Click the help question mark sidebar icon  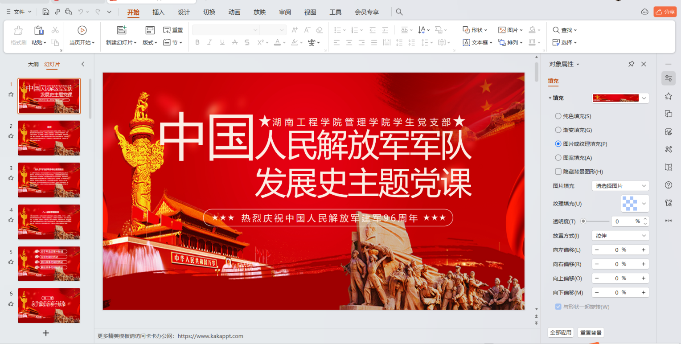[668, 185]
